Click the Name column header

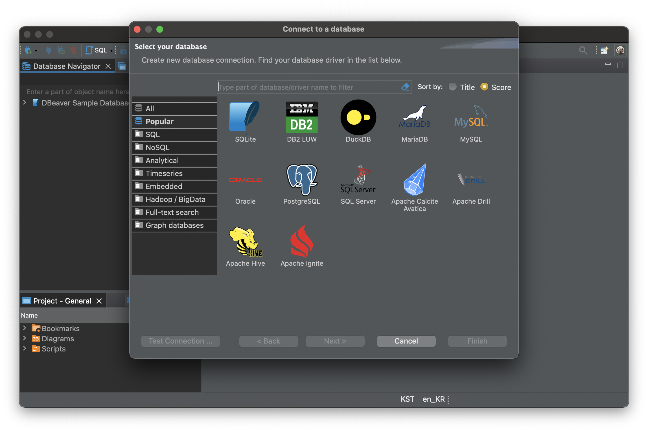pos(75,315)
